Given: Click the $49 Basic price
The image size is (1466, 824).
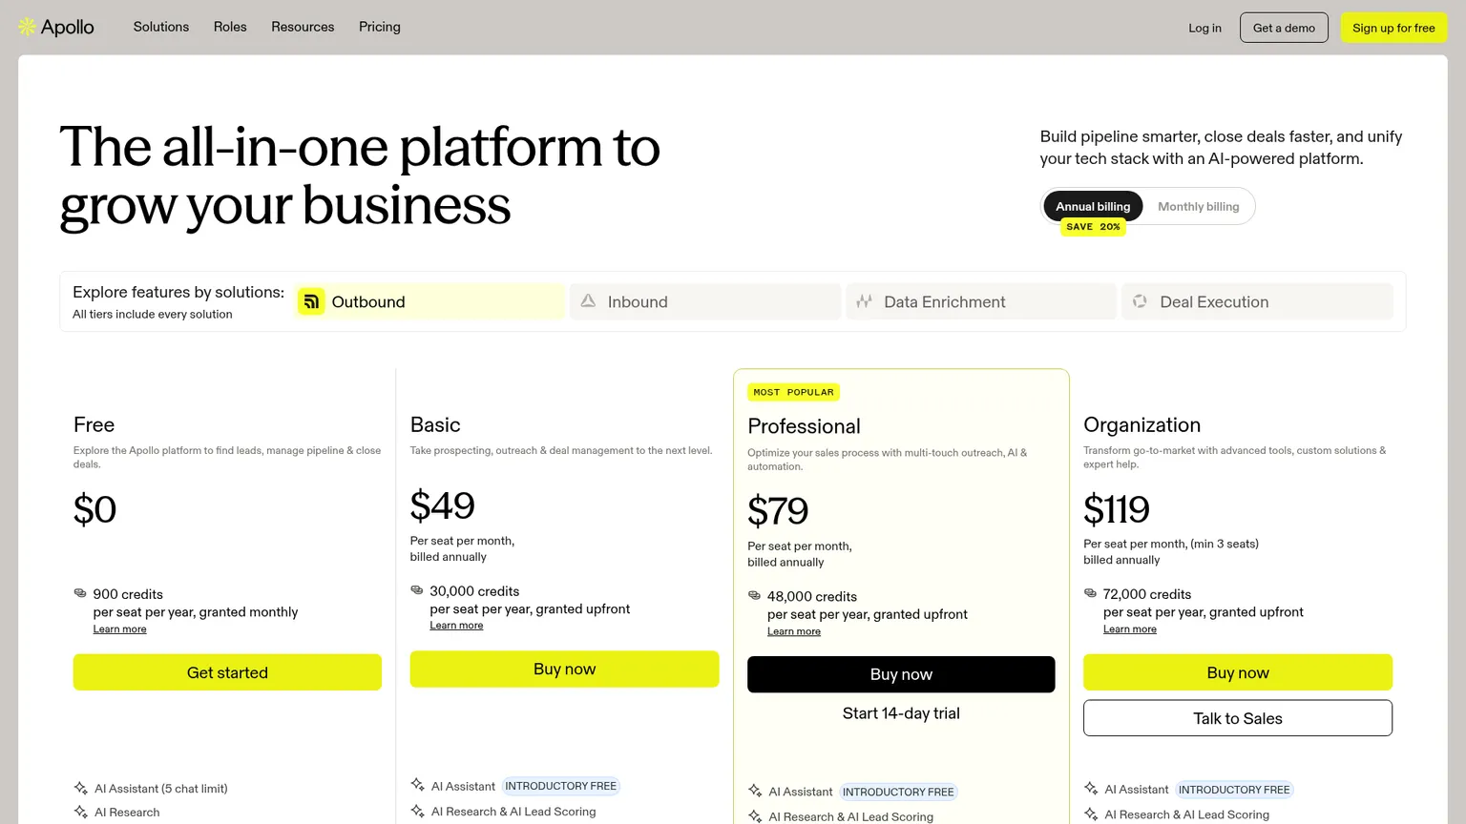Looking at the screenshot, I should tap(442, 505).
